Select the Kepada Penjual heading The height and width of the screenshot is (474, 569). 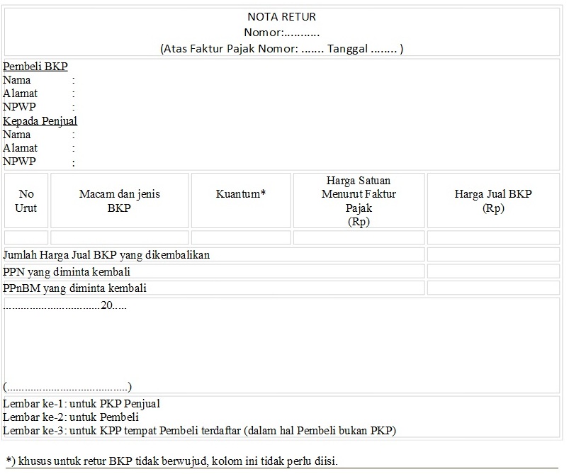(x=40, y=121)
